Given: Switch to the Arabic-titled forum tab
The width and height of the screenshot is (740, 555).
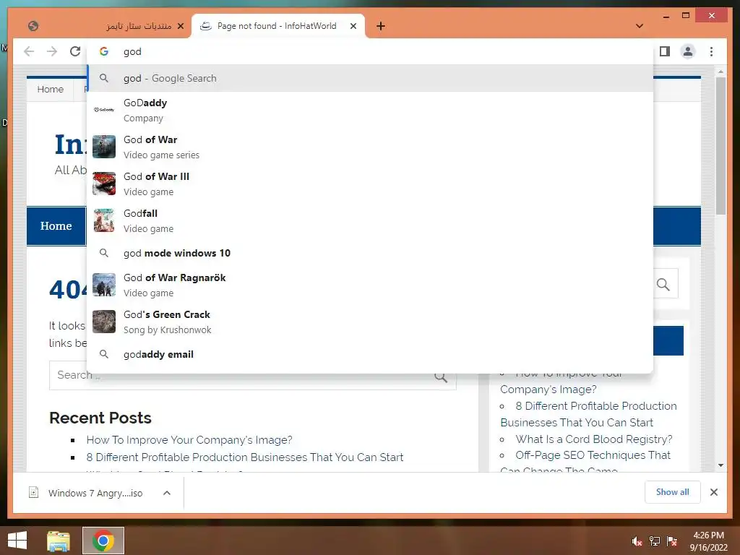Looking at the screenshot, I should point(106,26).
